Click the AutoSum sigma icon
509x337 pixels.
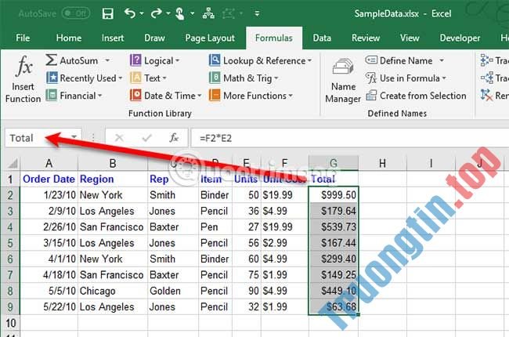point(51,60)
